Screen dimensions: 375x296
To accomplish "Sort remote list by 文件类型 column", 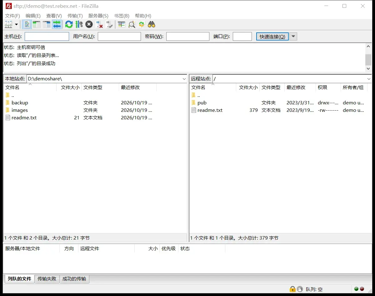I will 272,88.
